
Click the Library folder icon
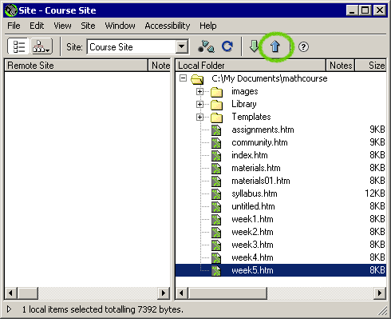(x=216, y=105)
